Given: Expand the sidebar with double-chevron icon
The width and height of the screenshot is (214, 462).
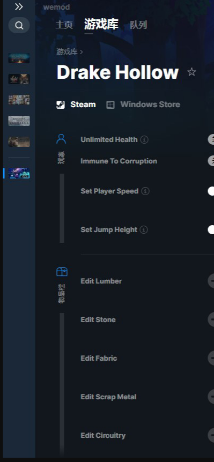Looking at the screenshot, I should pyautogui.click(x=19, y=7).
